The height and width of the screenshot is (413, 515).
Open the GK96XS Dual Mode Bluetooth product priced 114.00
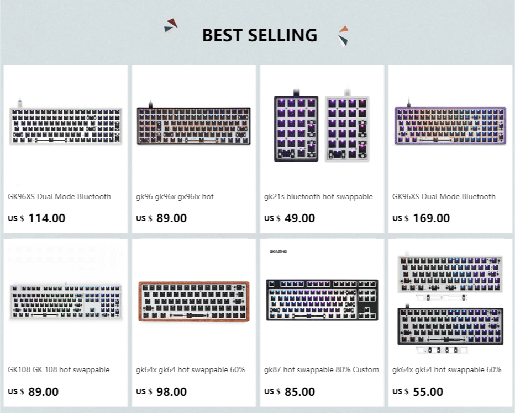tap(58, 196)
